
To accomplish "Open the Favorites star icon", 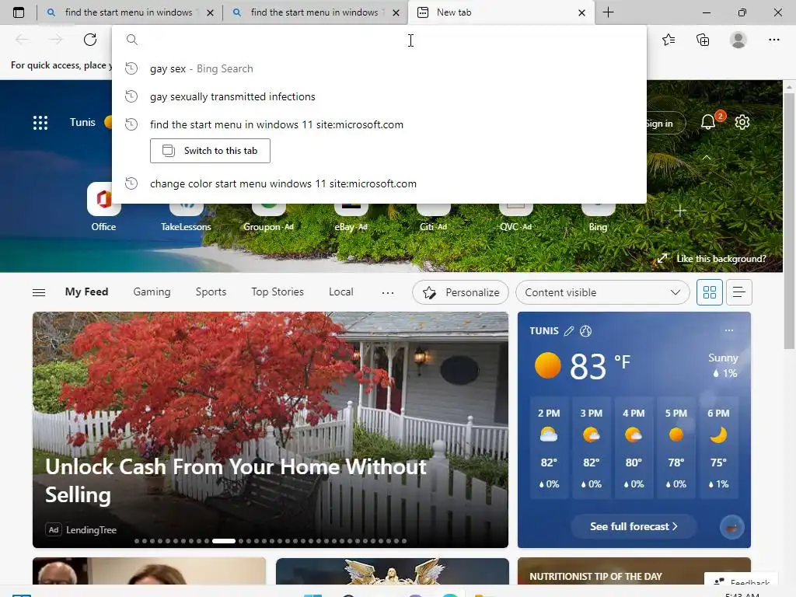I will click(669, 40).
